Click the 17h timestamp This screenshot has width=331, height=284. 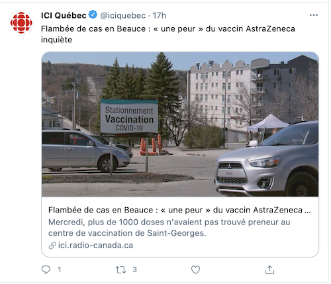[160, 16]
